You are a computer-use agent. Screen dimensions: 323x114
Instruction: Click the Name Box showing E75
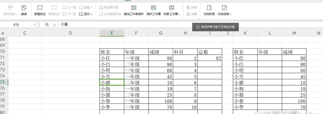tap(16, 25)
